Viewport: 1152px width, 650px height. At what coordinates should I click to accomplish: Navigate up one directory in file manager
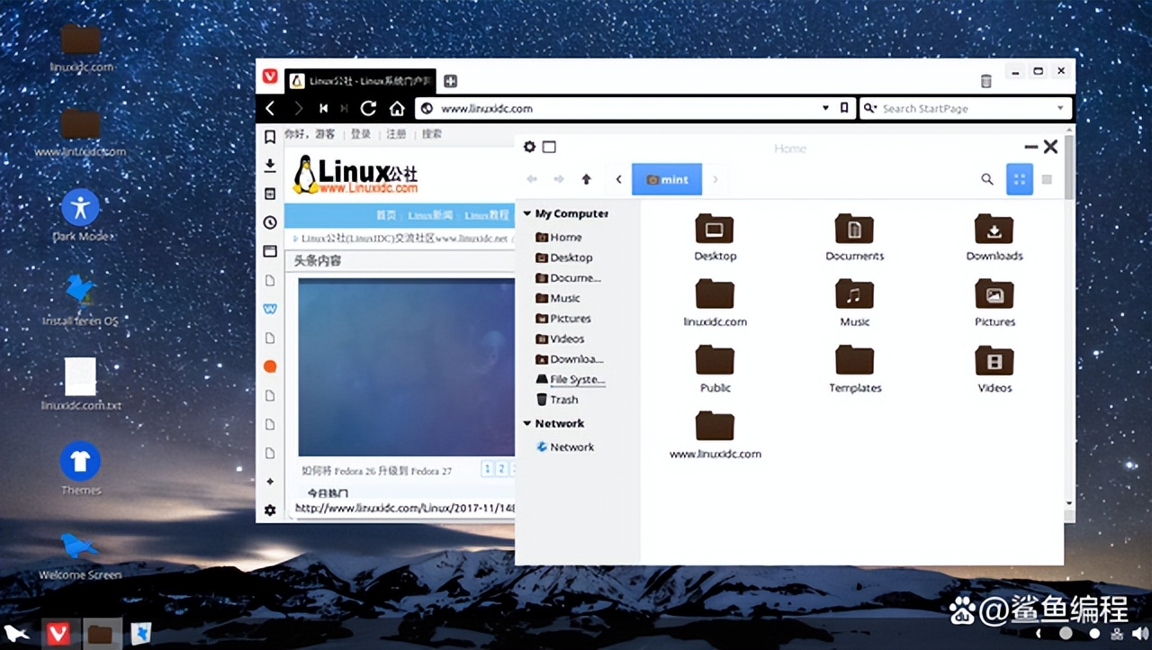[586, 179]
